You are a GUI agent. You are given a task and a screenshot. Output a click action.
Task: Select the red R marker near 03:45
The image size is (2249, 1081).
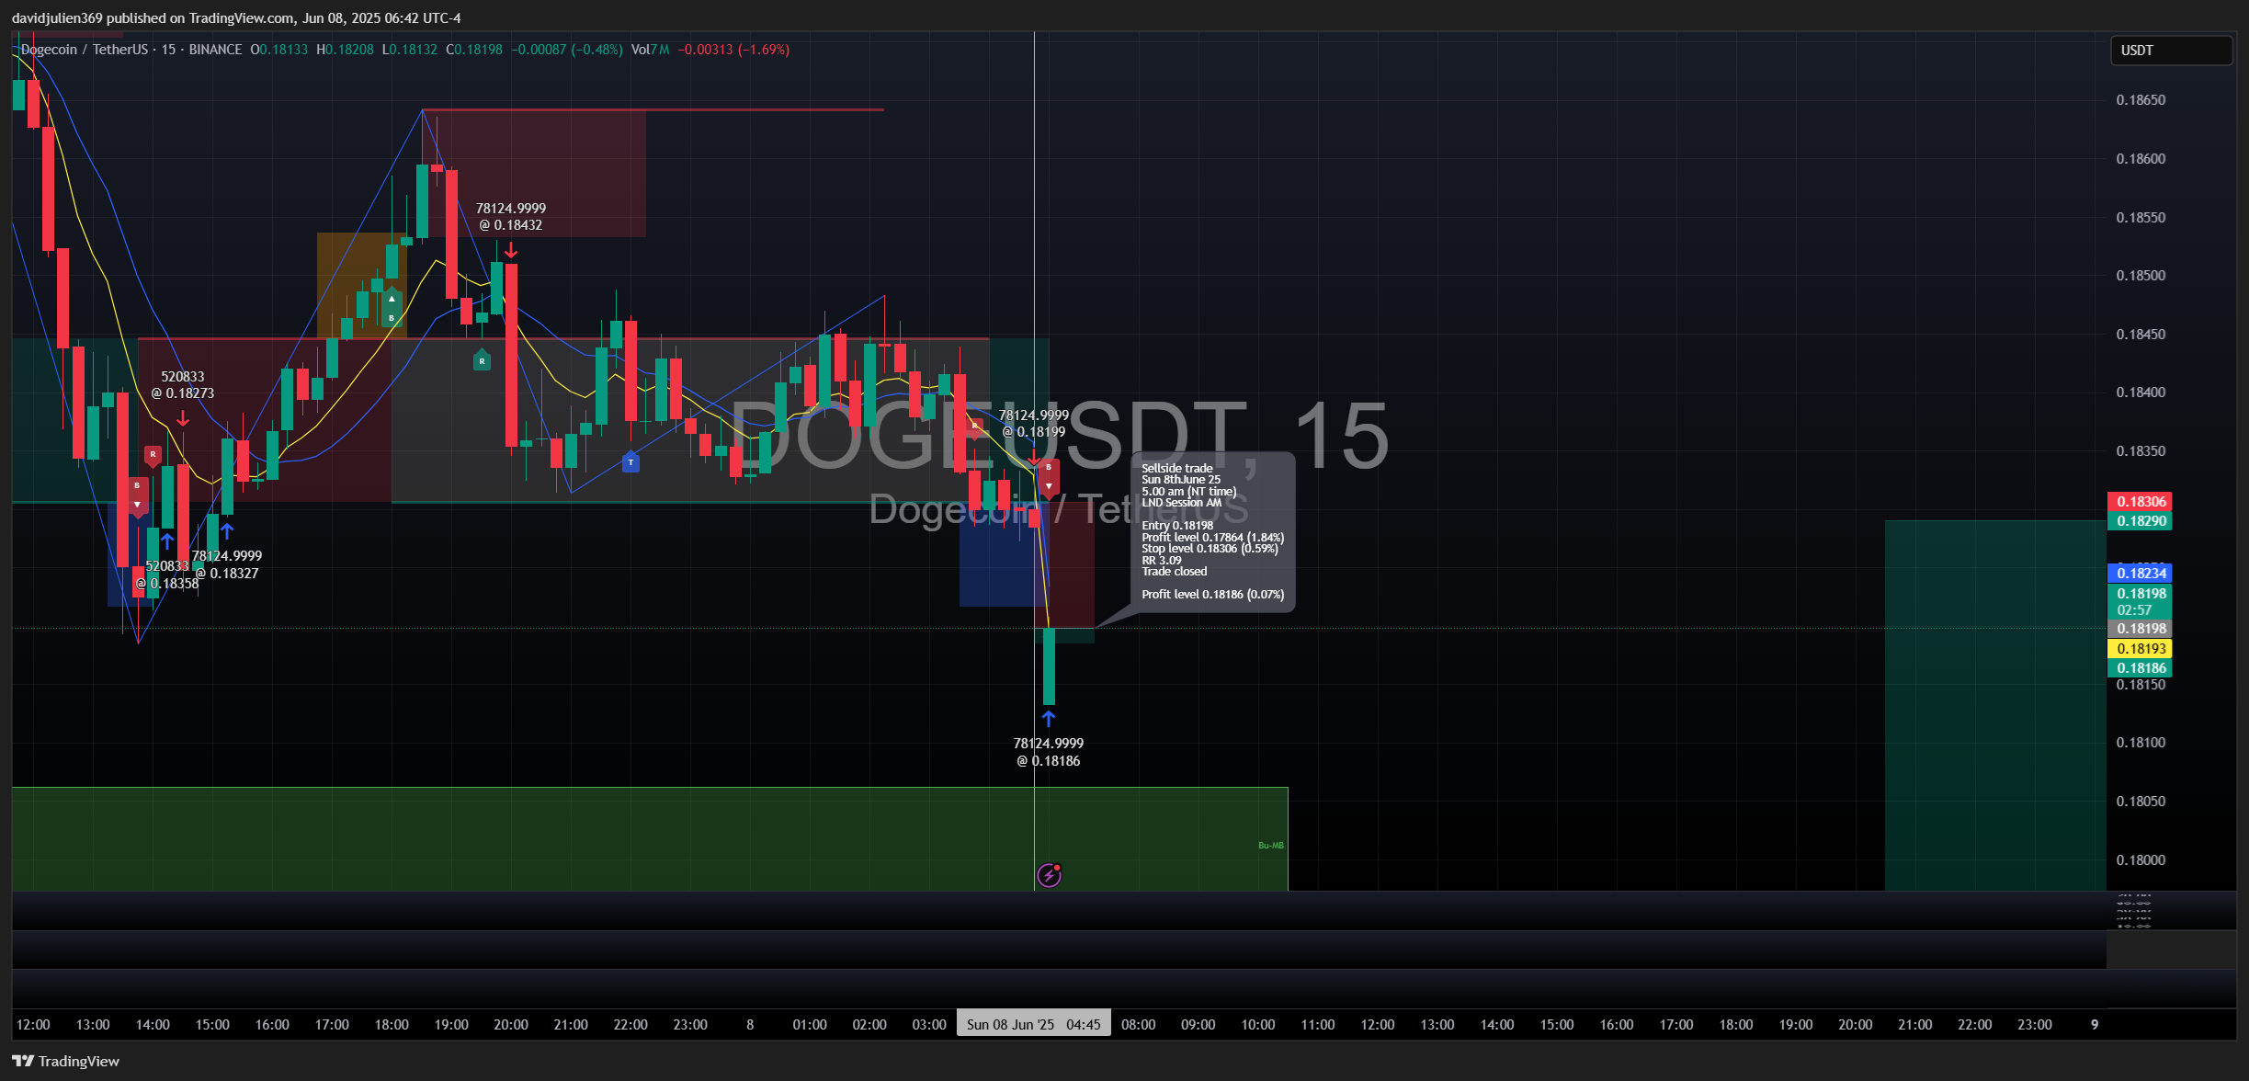tap(974, 426)
